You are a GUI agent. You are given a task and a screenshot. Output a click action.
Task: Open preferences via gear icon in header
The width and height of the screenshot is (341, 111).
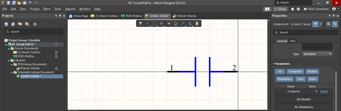298,9
